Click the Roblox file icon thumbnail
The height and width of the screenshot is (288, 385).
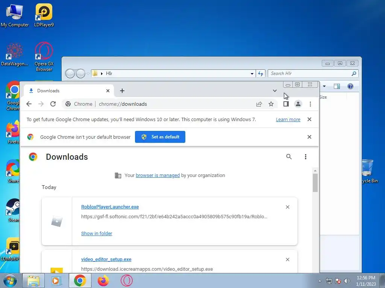tap(57, 221)
